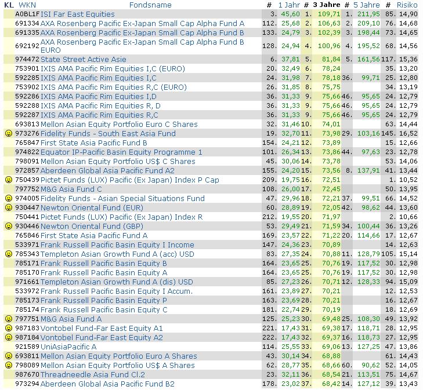This screenshot has width=423, height=390.
Task: Open Fidelity Asian Special Situations Fund
Action: click(122, 198)
